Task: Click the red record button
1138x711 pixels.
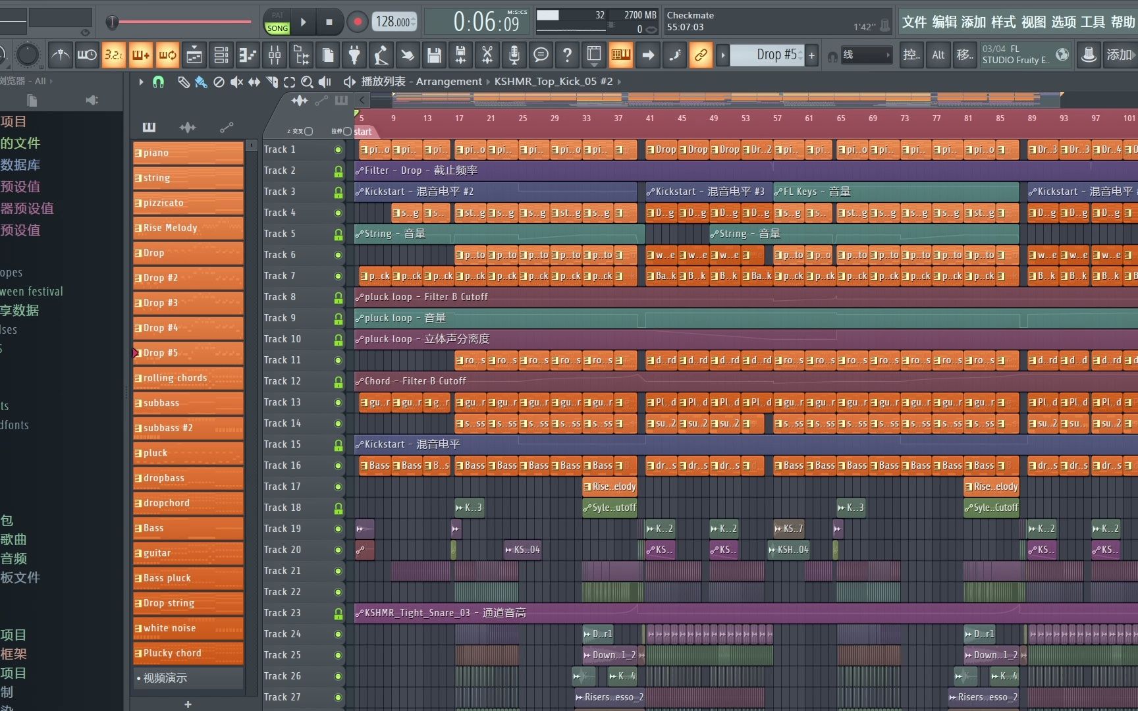Action: pyautogui.click(x=358, y=22)
